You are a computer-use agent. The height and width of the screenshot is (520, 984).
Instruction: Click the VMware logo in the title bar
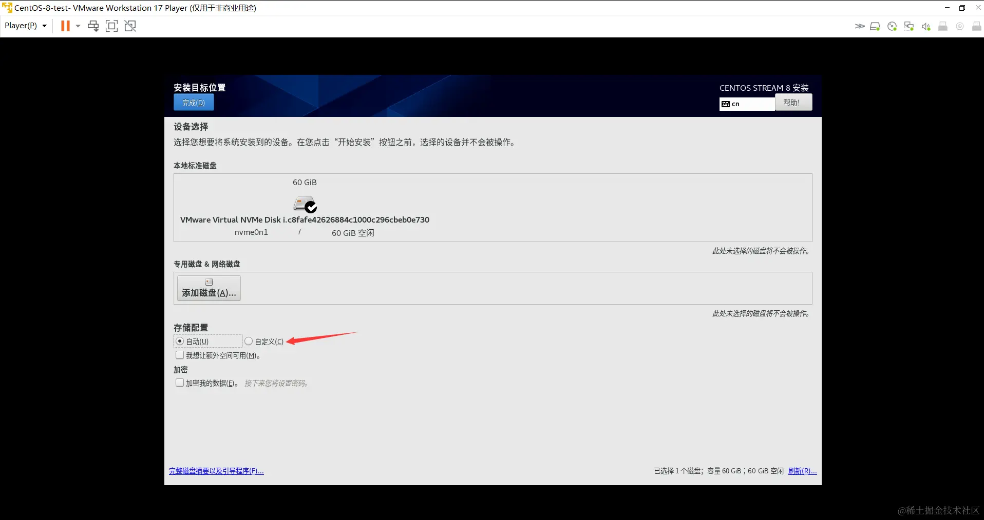click(x=7, y=8)
